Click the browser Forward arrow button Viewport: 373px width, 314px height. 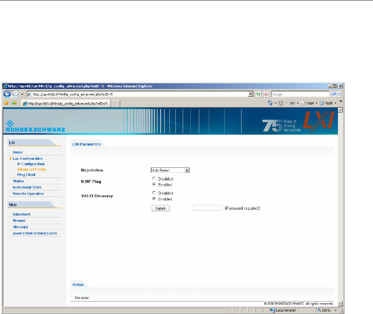(15, 94)
